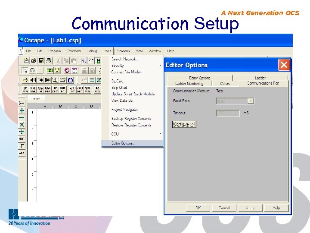Click the Configure >> button
310x233 pixels.
click(184, 124)
